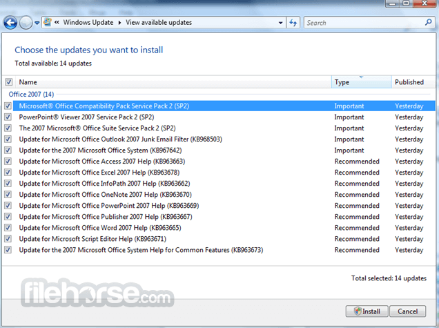The image size is (439, 328).
Task: Uncheck the Outlook 2007 Junk Email Filter update
Action: coord(8,139)
